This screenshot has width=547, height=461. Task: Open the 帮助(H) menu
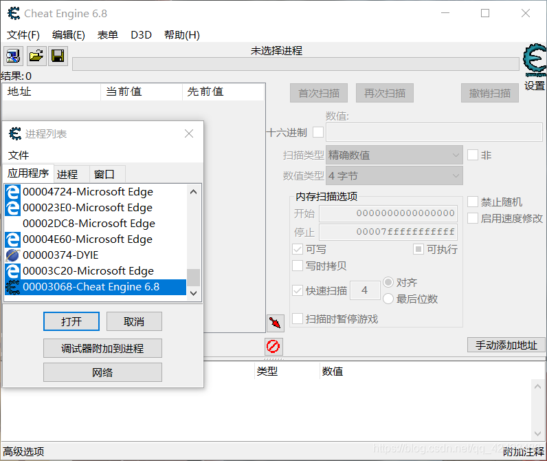click(181, 35)
